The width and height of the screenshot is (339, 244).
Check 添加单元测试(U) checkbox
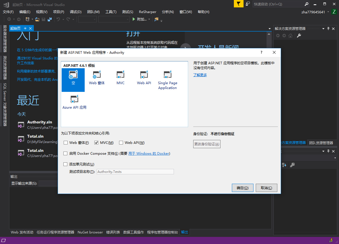click(x=65, y=164)
